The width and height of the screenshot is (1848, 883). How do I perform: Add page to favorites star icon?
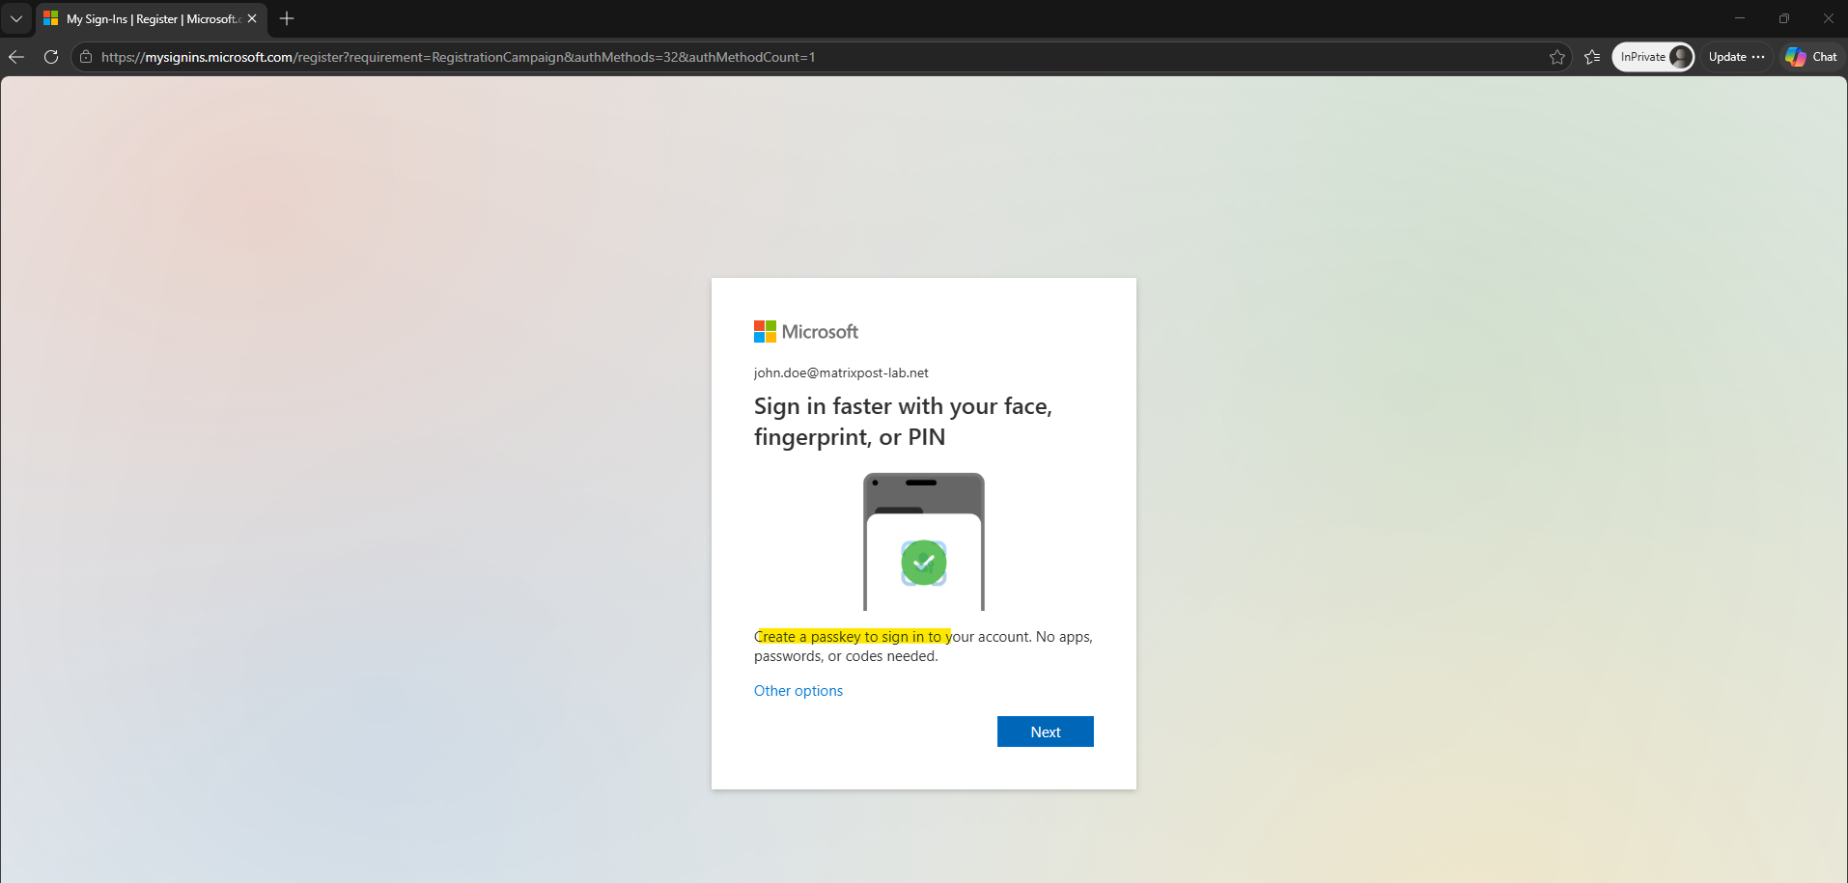coord(1557,57)
